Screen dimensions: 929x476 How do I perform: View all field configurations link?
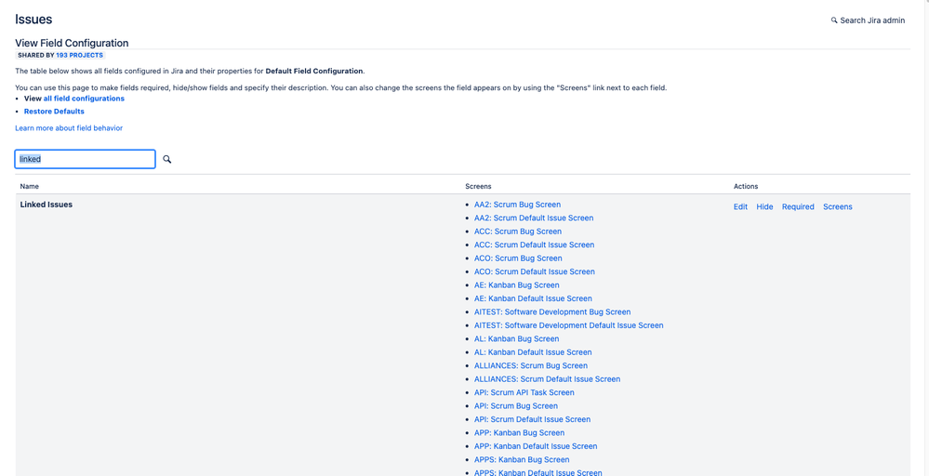tap(84, 99)
